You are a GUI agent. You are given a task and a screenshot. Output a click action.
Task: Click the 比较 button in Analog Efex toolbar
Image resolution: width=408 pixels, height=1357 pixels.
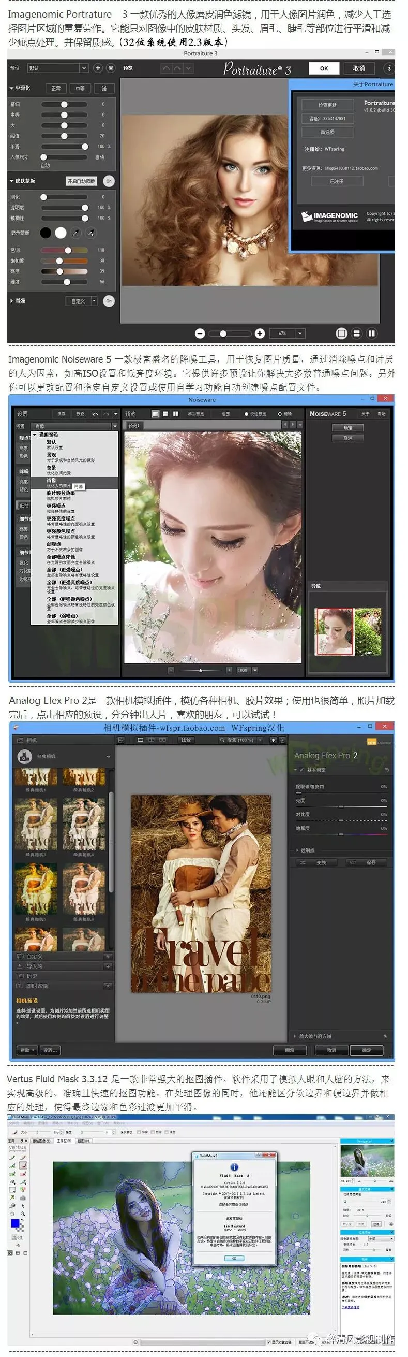click(186, 740)
